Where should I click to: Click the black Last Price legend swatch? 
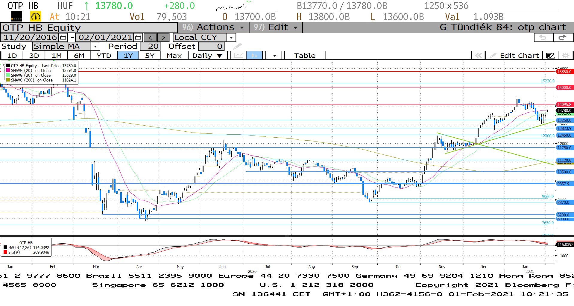tap(8, 66)
